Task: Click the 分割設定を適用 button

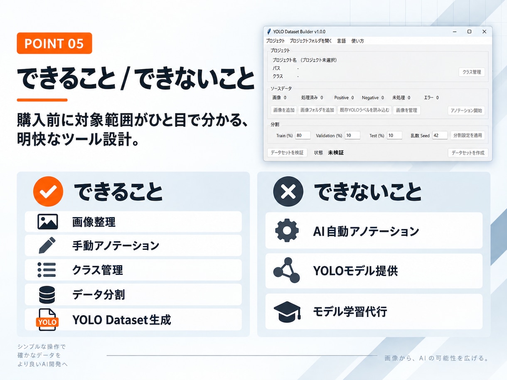Action: click(x=468, y=135)
